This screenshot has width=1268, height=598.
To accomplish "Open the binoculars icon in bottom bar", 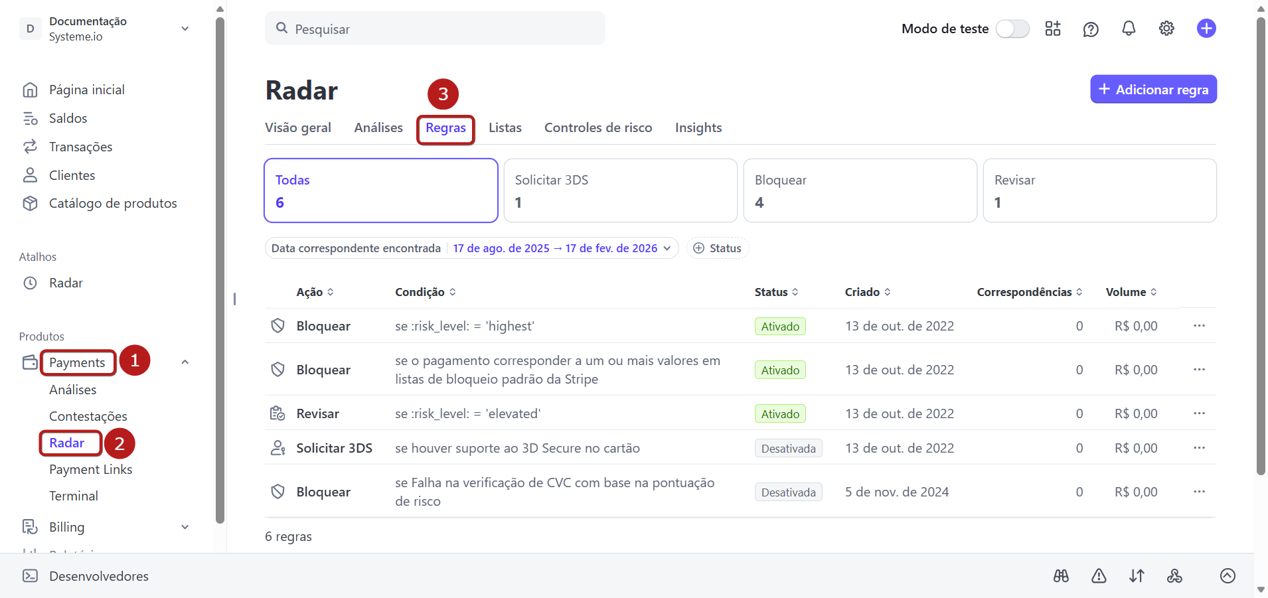I will (1061, 576).
